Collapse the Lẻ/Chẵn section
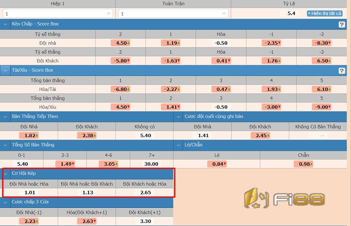The width and height of the screenshot is (351, 226). tap(179, 145)
